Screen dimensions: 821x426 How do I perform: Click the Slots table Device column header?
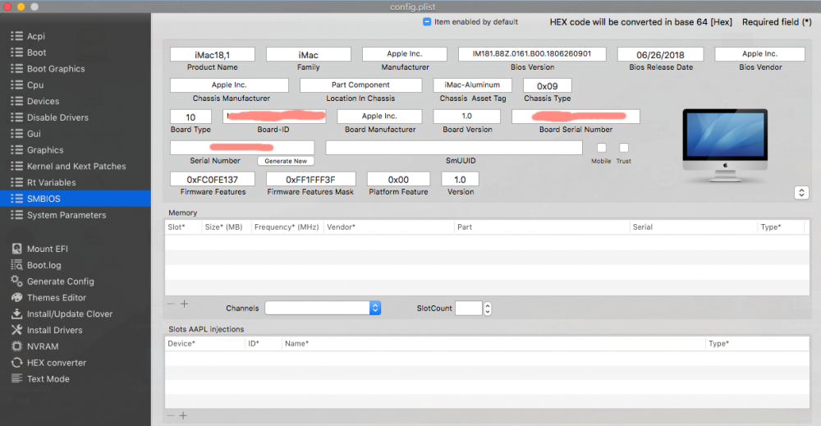181,344
